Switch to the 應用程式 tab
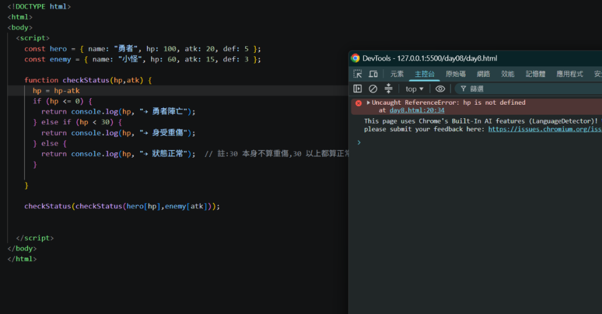602x314 pixels. (570, 74)
